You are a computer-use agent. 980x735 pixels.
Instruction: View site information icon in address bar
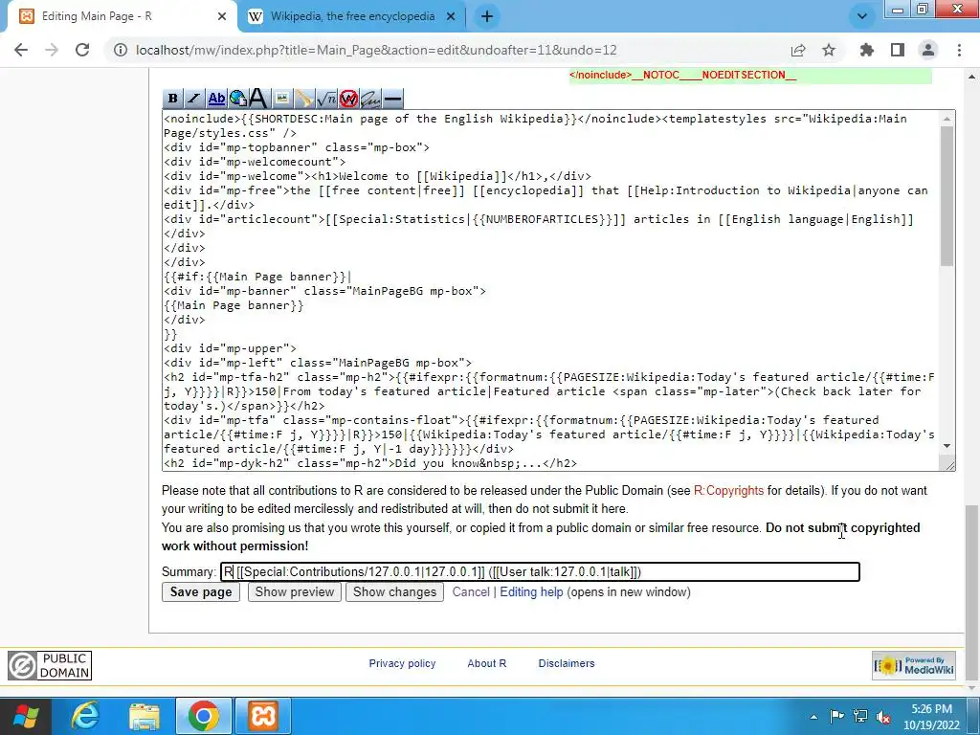coord(120,50)
